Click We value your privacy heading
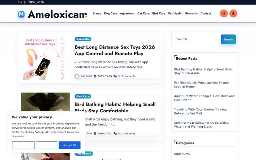 point(32,117)
